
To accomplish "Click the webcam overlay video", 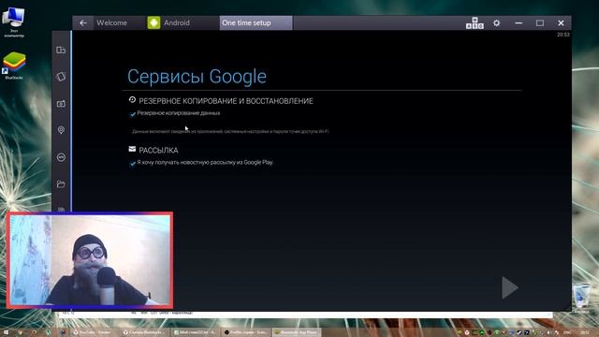I will (x=90, y=260).
